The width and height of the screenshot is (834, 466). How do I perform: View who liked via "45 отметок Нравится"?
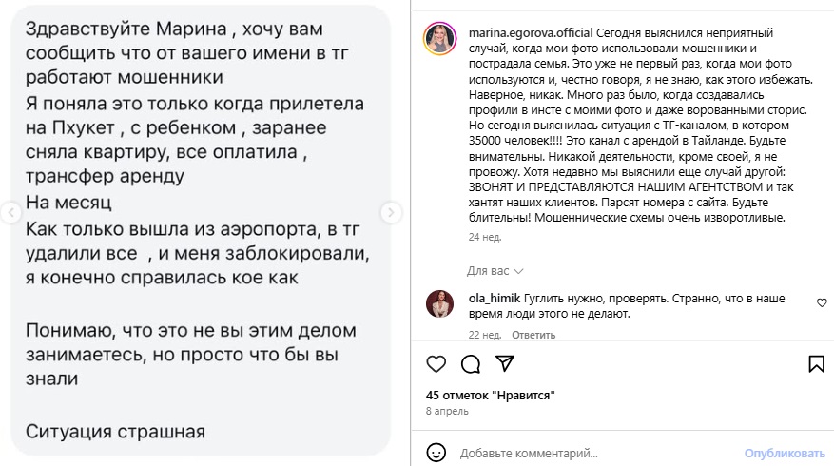[490, 395]
